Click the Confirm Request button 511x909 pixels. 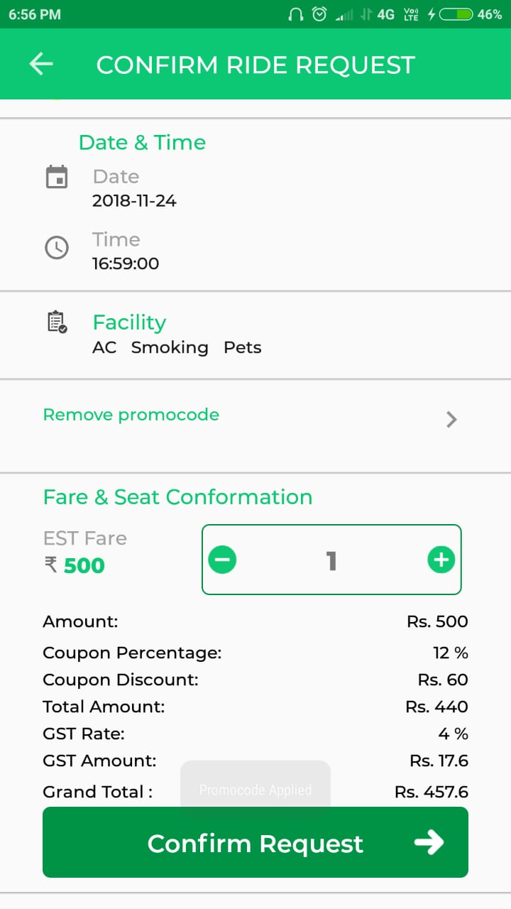click(255, 842)
